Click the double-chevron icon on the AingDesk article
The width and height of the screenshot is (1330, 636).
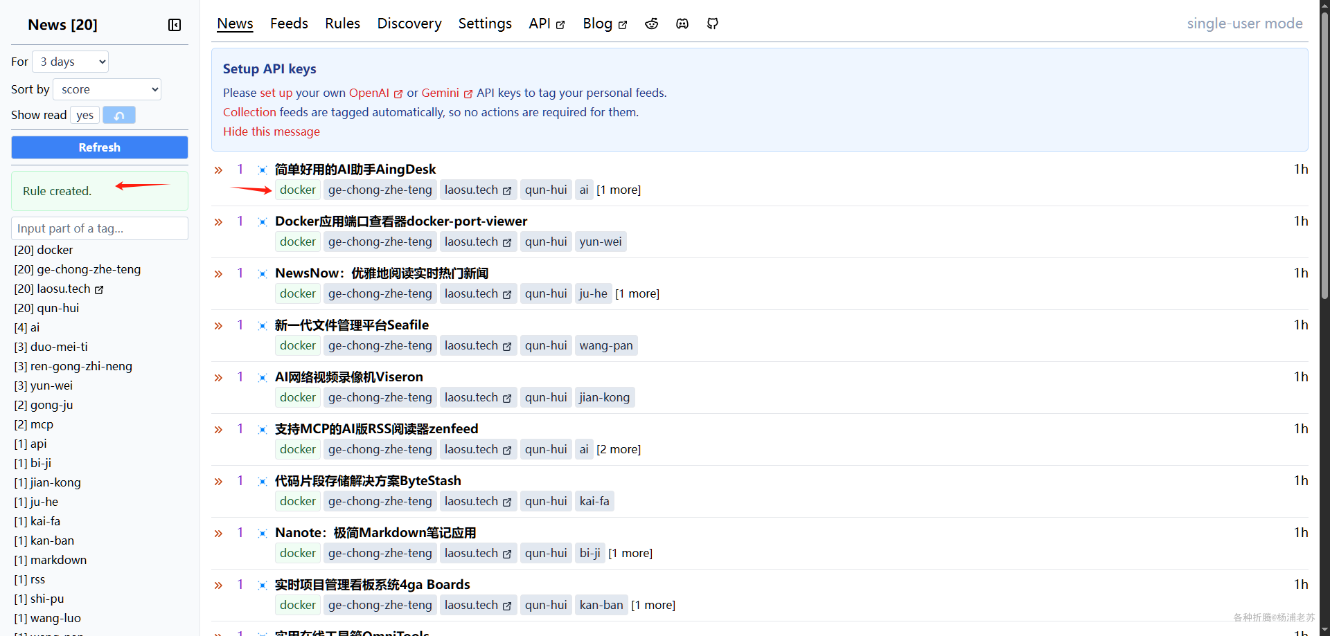coord(218,170)
